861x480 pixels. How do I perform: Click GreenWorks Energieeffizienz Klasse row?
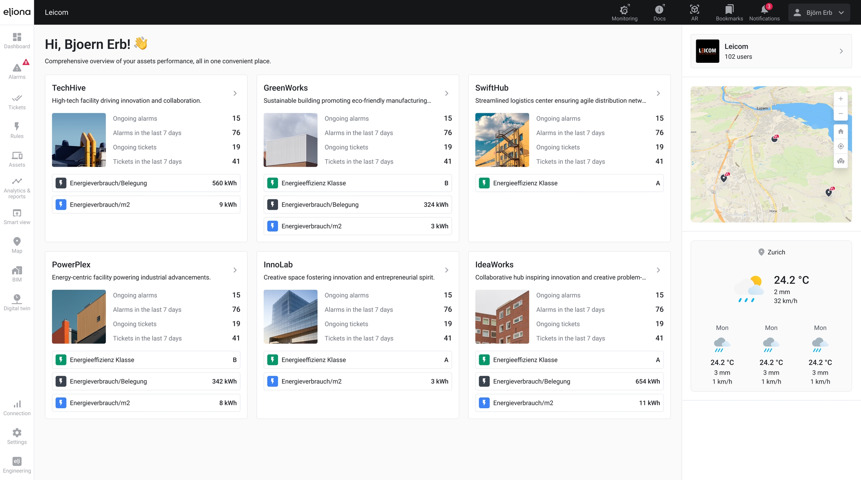click(358, 183)
